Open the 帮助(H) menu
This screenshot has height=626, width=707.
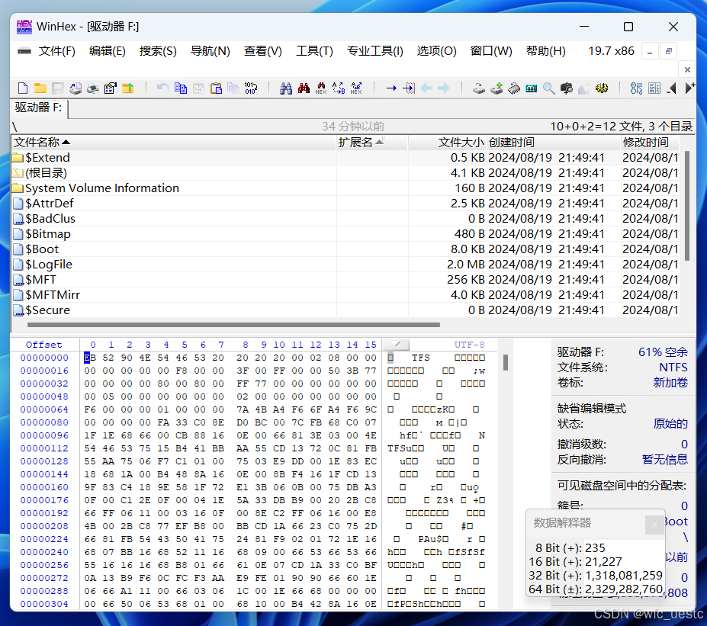(545, 51)
